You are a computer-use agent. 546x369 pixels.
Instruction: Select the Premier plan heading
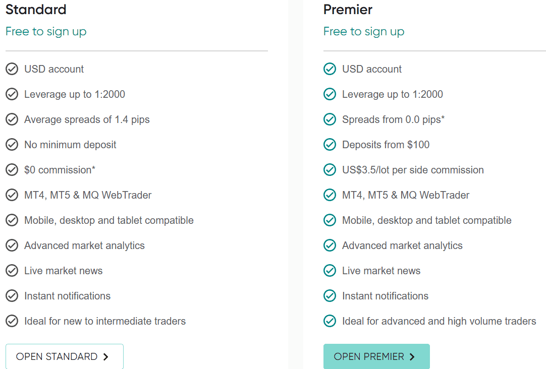coord(347,9)
